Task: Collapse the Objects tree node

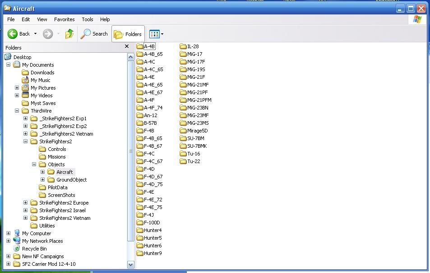Action: (x=34, y=164)
